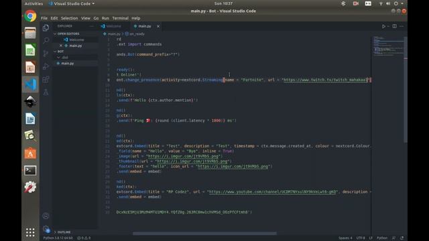Open the image viewer dock icon
The height and width of the screenshot is (241, 429).
pos(30,136)
